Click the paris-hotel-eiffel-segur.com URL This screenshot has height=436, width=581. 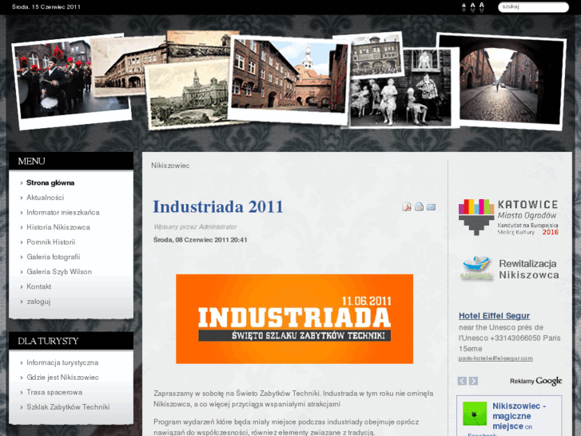pyautogui.click(x=495, y=358)
